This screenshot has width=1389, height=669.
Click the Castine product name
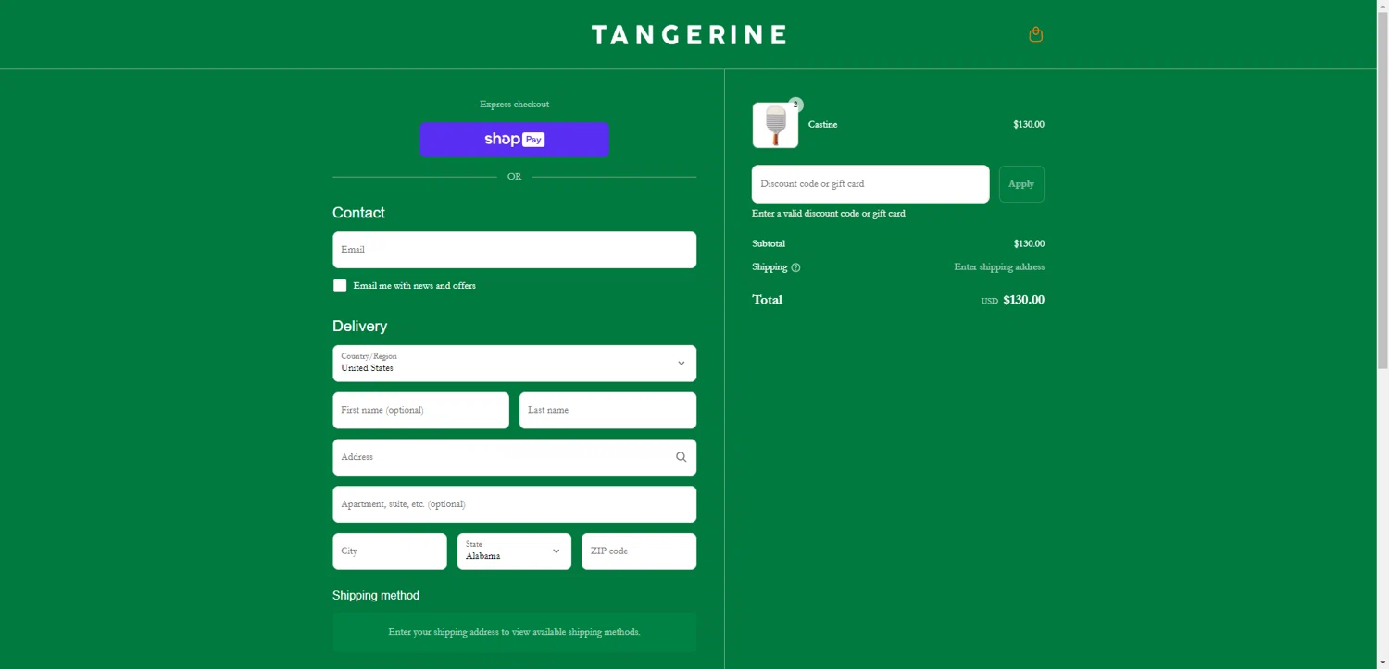[822, 125]
